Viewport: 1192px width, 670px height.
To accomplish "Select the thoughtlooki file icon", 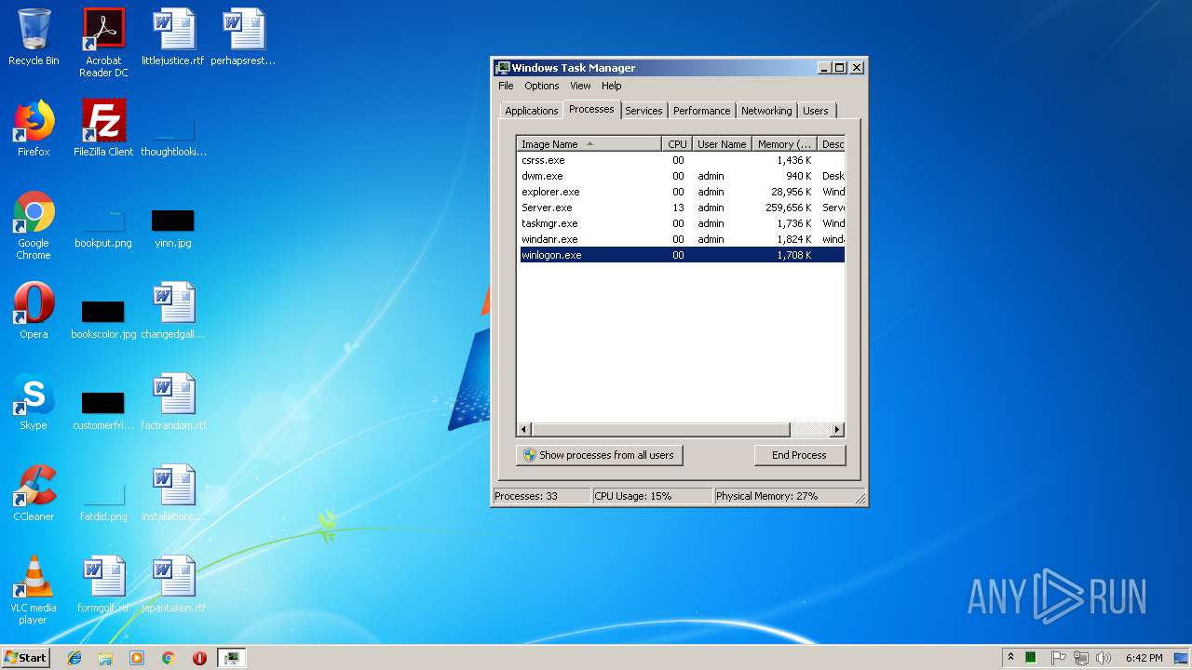I will point(173,137).
